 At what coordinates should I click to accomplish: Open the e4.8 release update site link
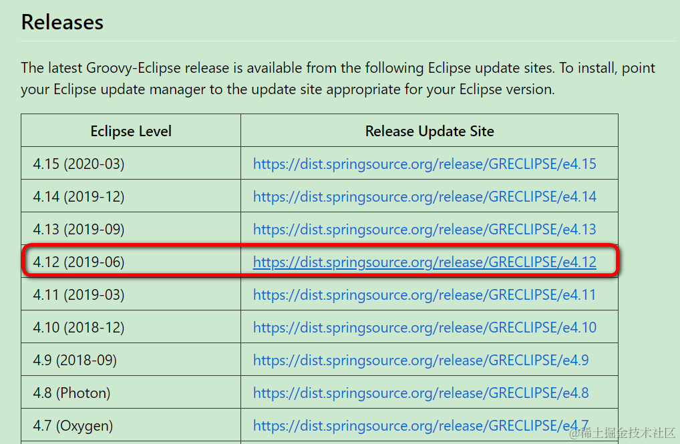[421, 393]
